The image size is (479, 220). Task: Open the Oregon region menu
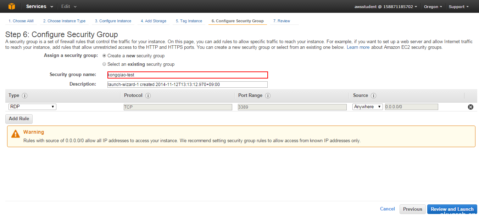433,7
